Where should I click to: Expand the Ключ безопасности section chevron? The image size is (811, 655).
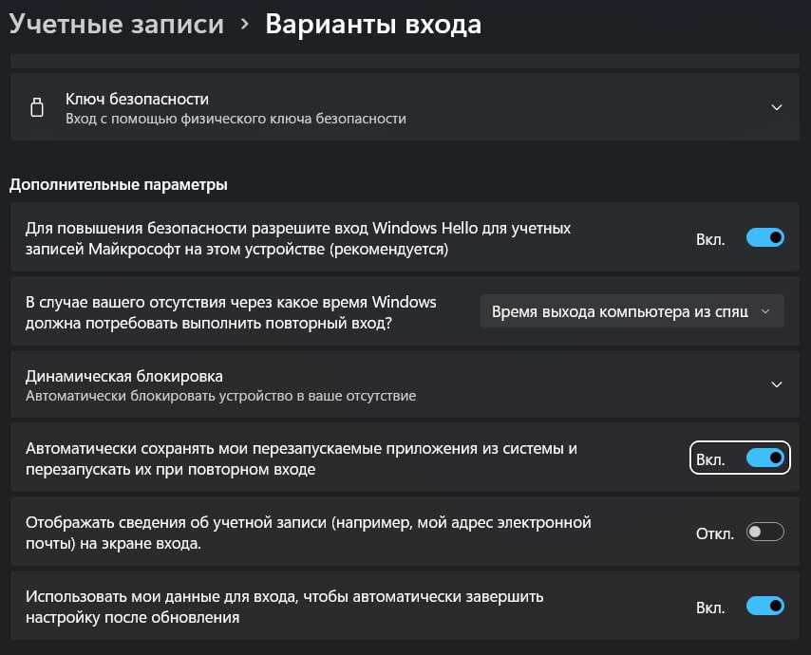(777, 108)
